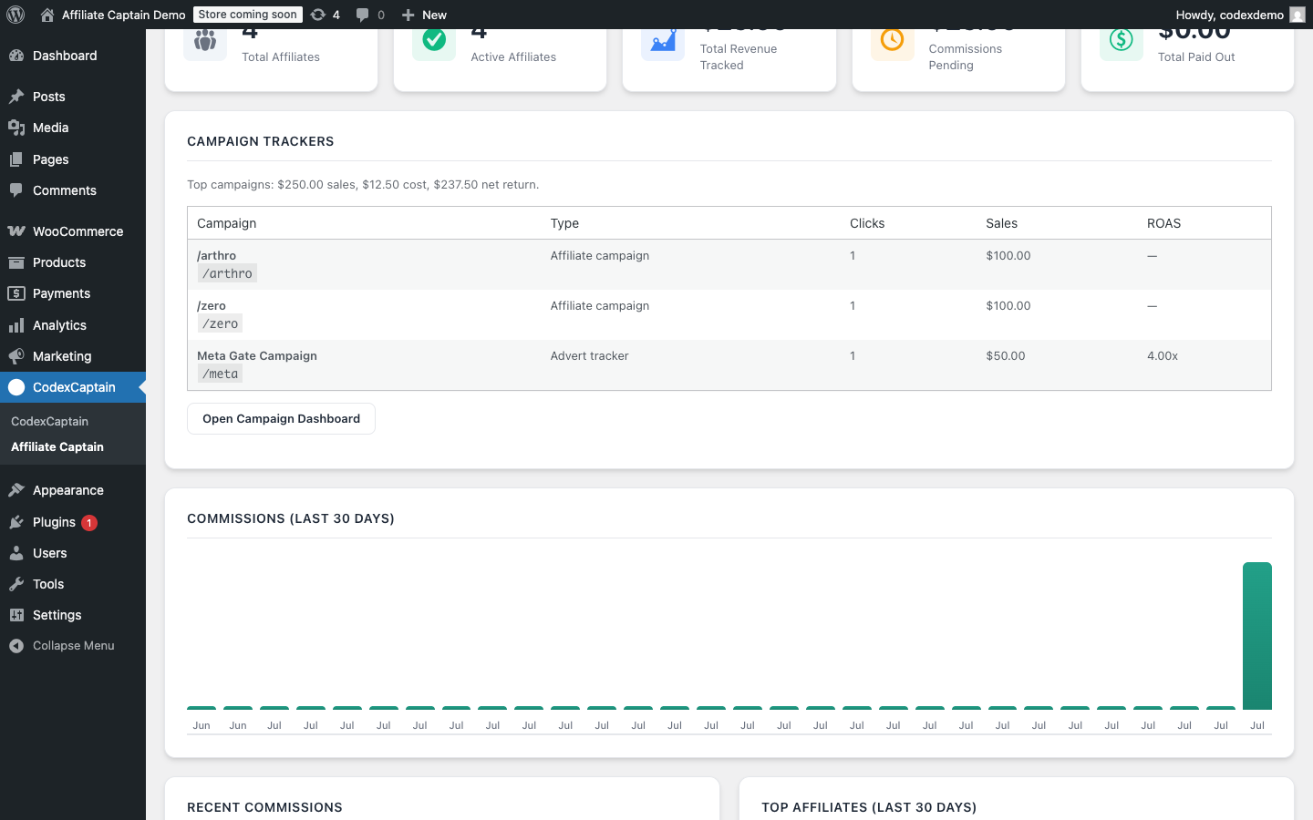This screenshot has height=820, width=1313.
Task: Click the ROAS column header
Action: [1163, 223]
